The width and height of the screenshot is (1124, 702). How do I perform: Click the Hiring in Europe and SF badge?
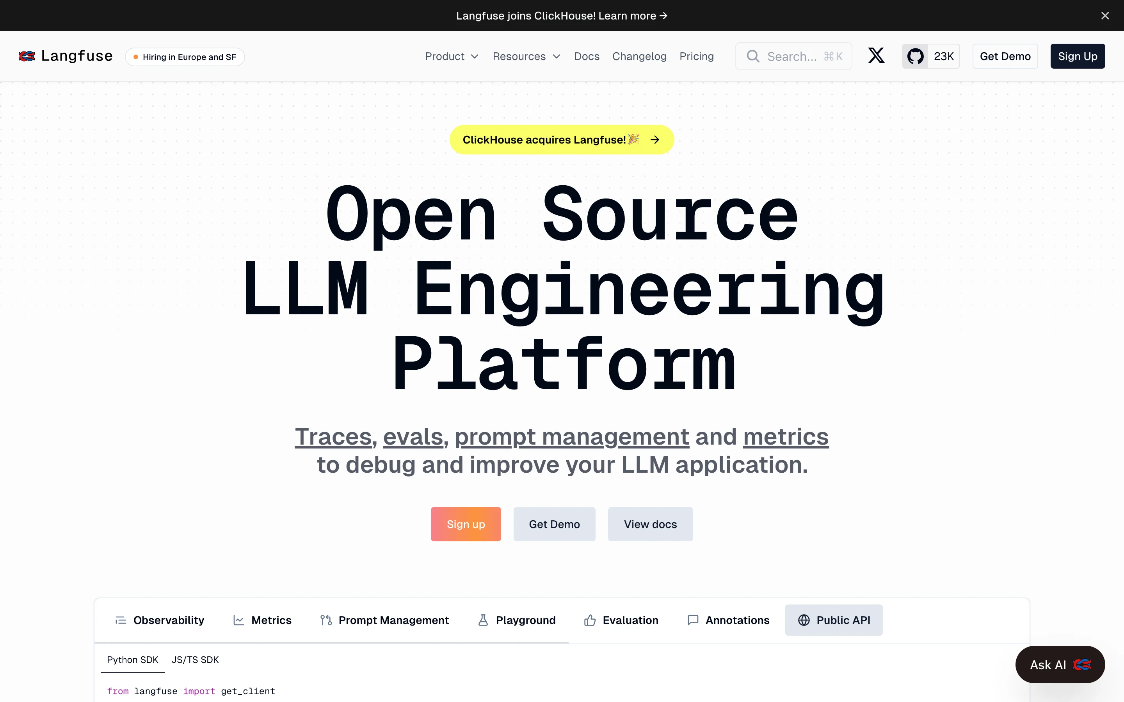coord(185,57)
